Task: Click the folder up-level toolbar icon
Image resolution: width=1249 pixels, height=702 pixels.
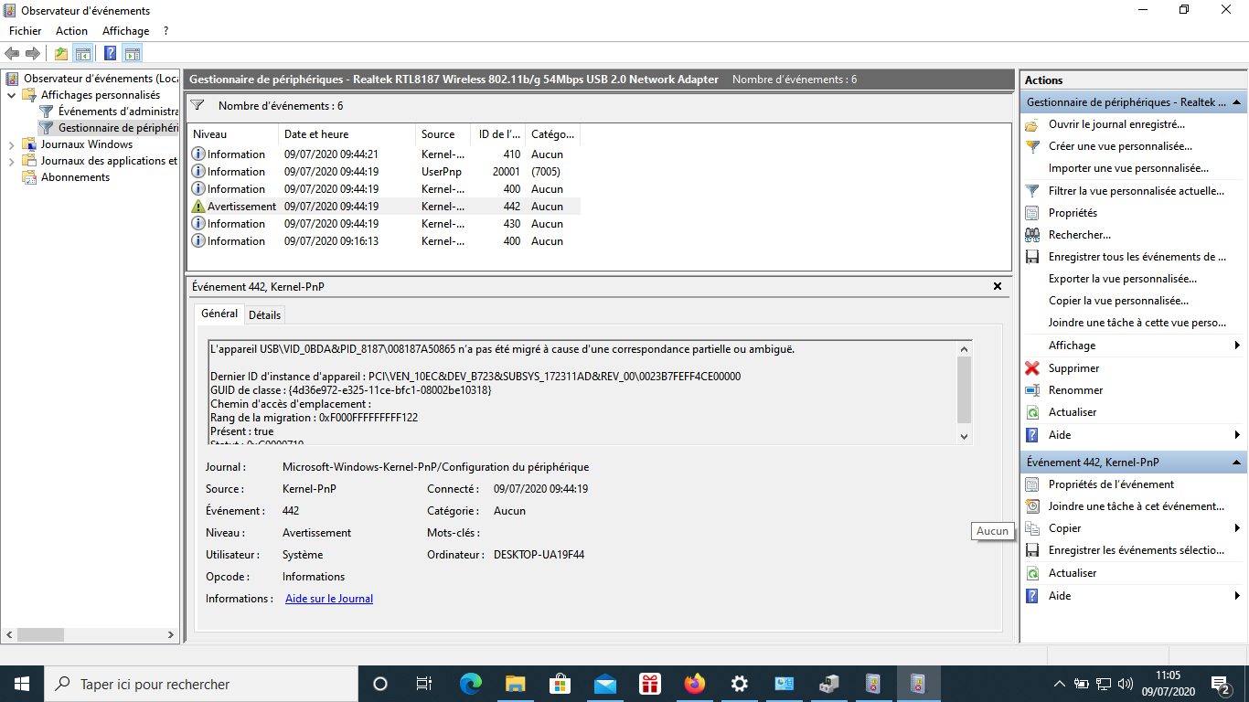Action: pos(61,54)
